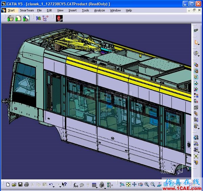Open the Tools menu

(x=86, y=10)
